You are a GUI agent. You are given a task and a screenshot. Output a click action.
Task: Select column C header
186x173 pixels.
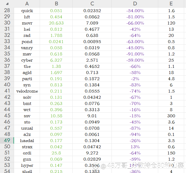point(92,4)
